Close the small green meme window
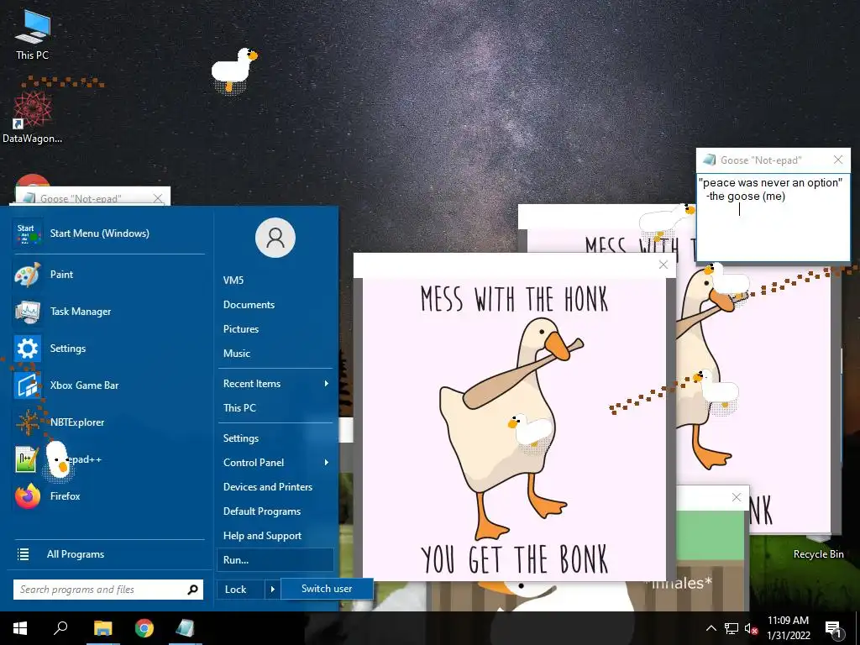 [x=737, y=497]
